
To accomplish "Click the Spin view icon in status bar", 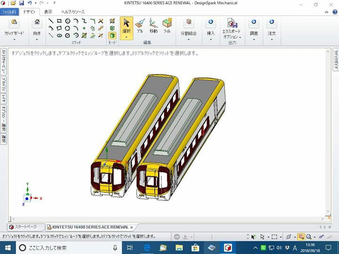I will (x=289, y=237).
